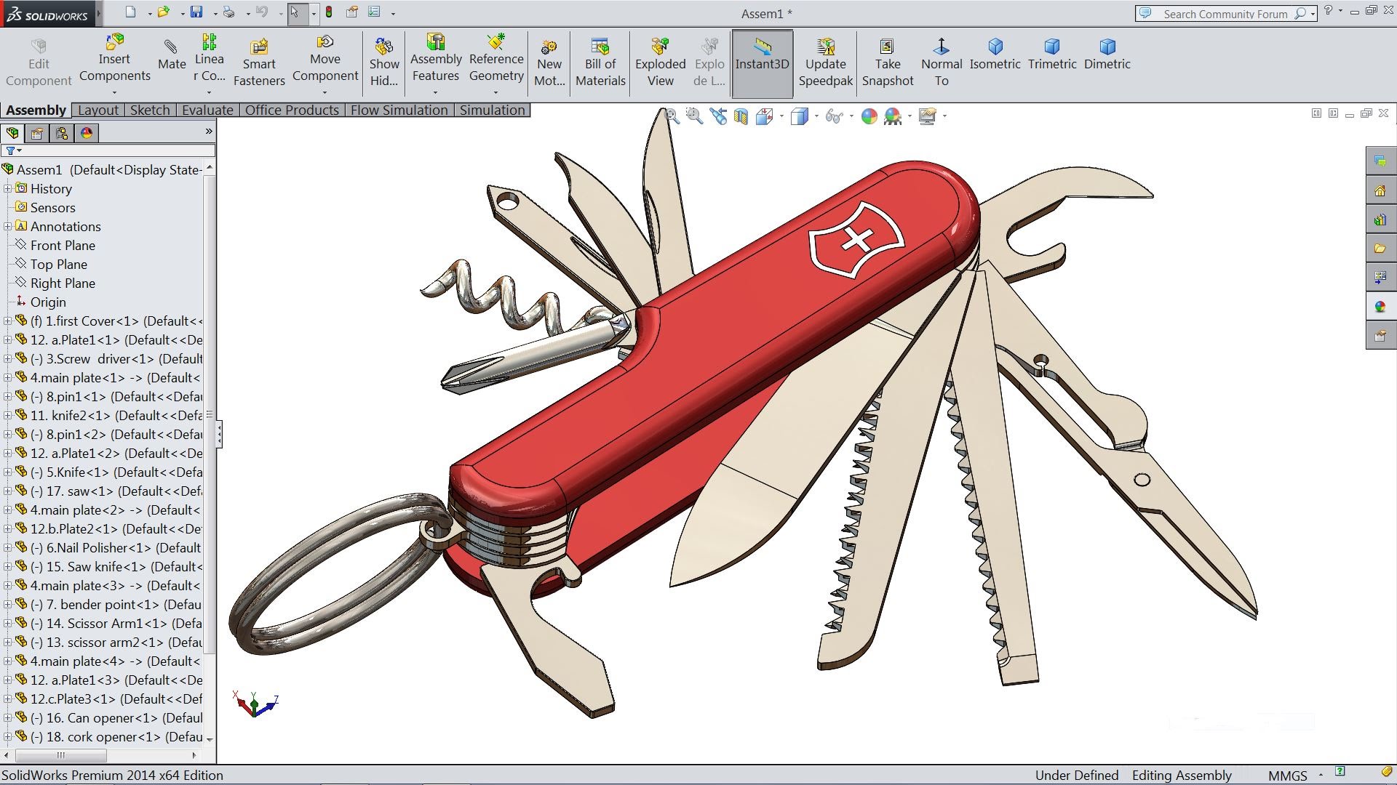The image size is (1397, 785).
Task: Open the DisplayManager color tab
Action: (87, 133)
